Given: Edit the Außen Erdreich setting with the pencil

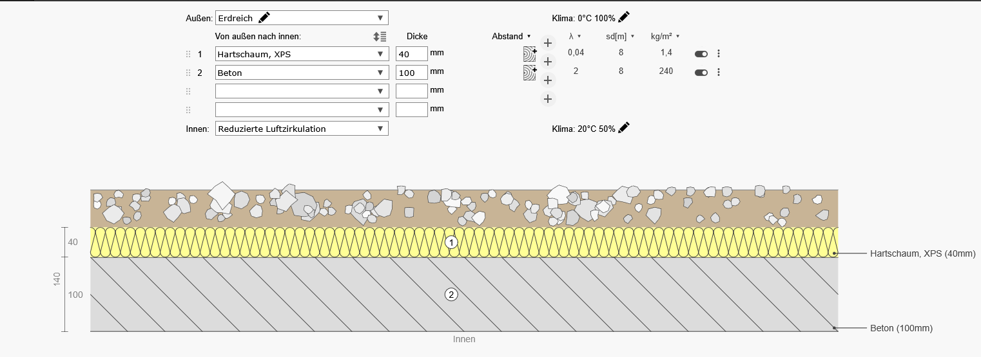Looking at the screenshot, I should pos(264,17).
